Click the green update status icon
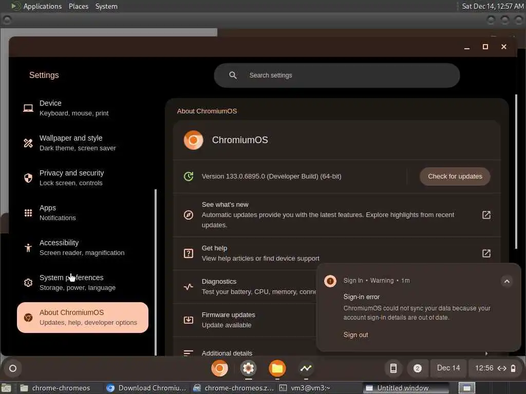526x394 pixels. tap(189, 176)
